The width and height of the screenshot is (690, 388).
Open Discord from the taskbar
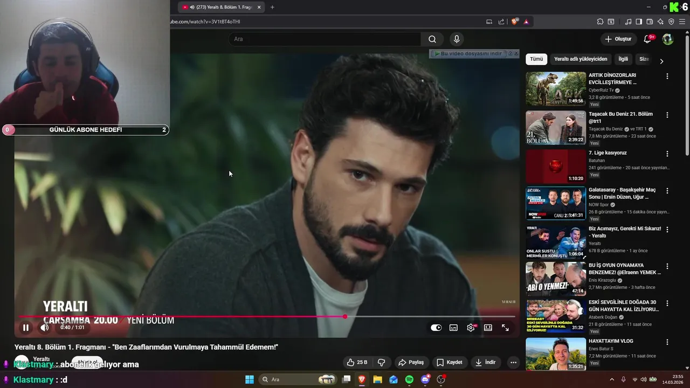pos(425,379)
